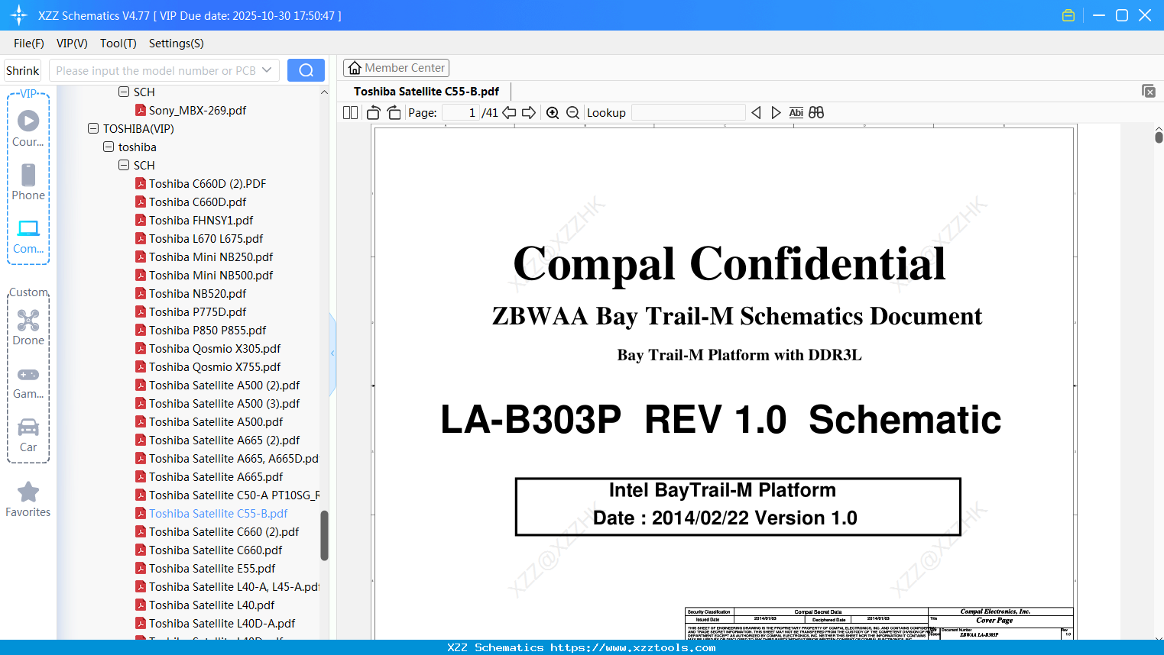
Task: Open the VIP(V) menu
Action: click(72, 44)
